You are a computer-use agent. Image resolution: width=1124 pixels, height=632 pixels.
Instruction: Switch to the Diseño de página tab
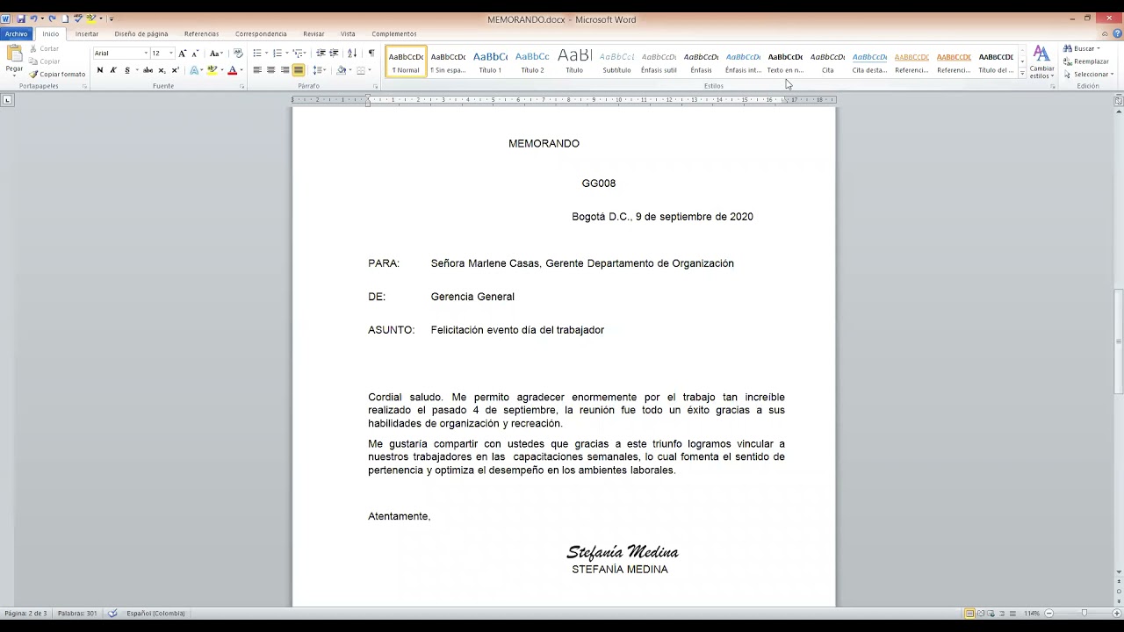(141, 34)
